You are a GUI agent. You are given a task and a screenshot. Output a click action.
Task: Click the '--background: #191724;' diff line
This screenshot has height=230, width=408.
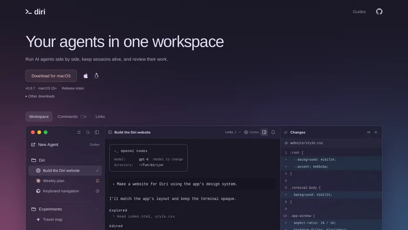(x=331, y=160)
